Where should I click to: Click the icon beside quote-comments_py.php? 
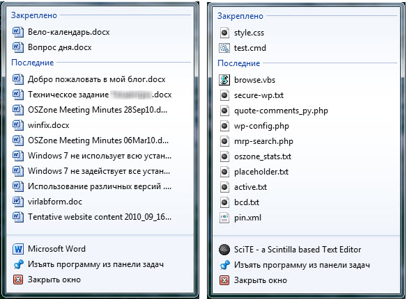pyautogui.click(x=224, y=111)
